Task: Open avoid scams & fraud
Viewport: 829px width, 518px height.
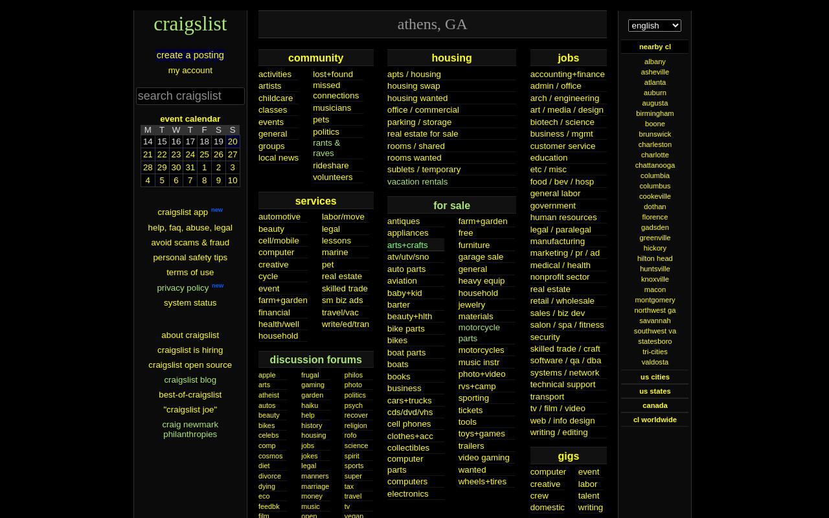Action: click(x=190, y=242)
